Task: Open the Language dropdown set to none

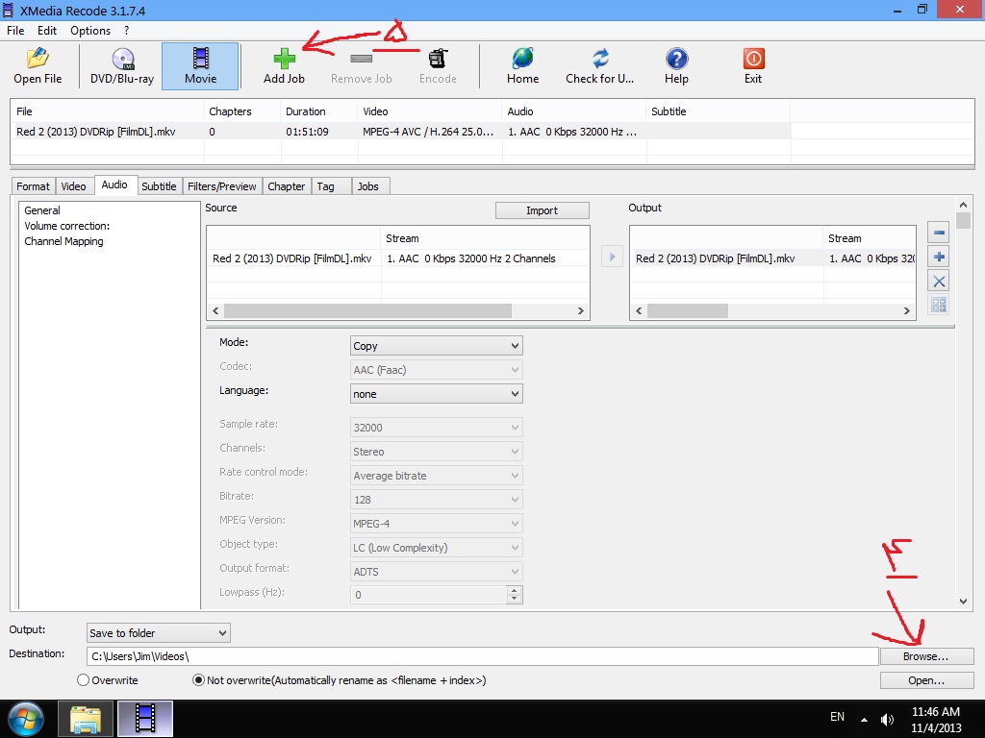Action: [436, 394]
